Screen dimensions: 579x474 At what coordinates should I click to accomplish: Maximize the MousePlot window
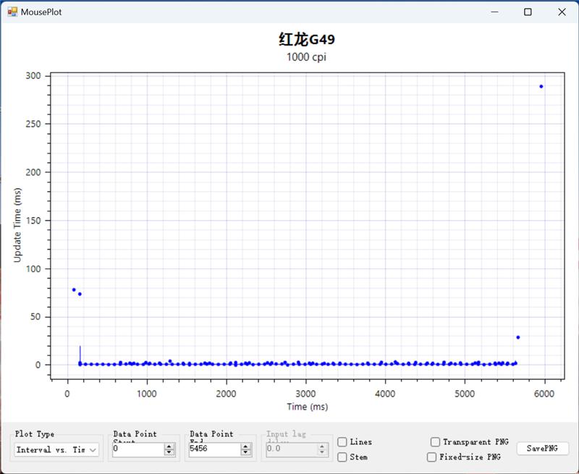528,12
